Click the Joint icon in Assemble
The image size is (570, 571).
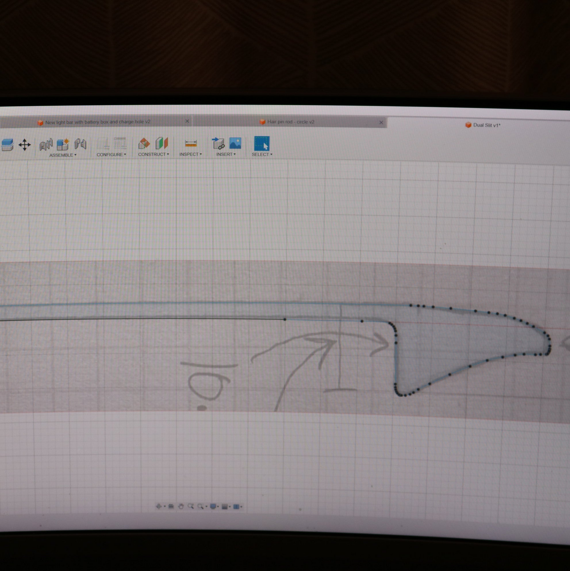coord(46,145)
